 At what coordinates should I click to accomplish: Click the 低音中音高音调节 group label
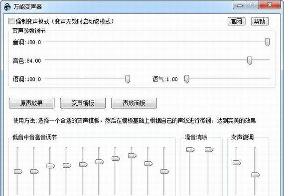click(x=35, y=137)
